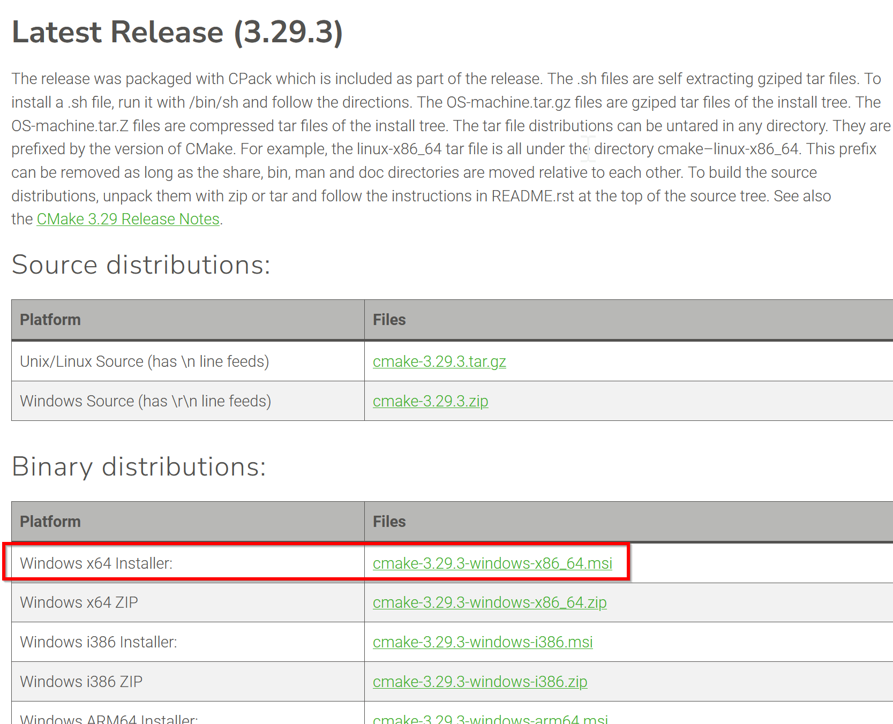The width and height of the screenshot is (893, 724).
Task: Select the 'Windows i386 ZIP' cell
Action: point(188,682)
